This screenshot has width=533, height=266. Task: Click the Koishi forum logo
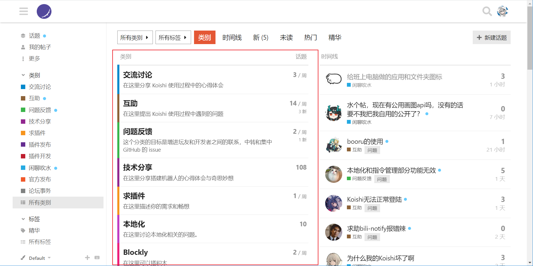pyautogui.click(x=44, y=11)
